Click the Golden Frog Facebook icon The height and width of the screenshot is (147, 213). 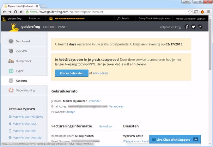(x=187, y=27)
